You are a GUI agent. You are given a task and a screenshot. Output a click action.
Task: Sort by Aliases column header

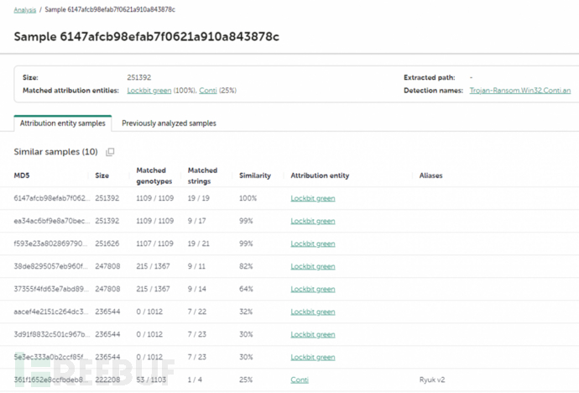(x=430, y=176)
